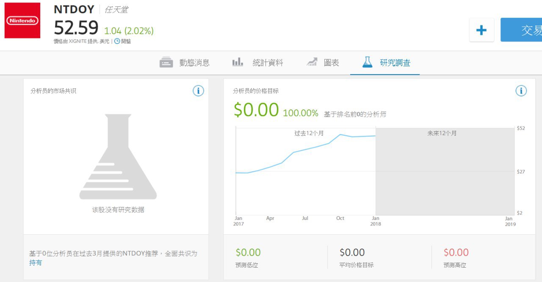Click the large gray flask placeholder icon
Image resolution: width=542 pixels, height=282 pixels.
(x=118, y=157)
